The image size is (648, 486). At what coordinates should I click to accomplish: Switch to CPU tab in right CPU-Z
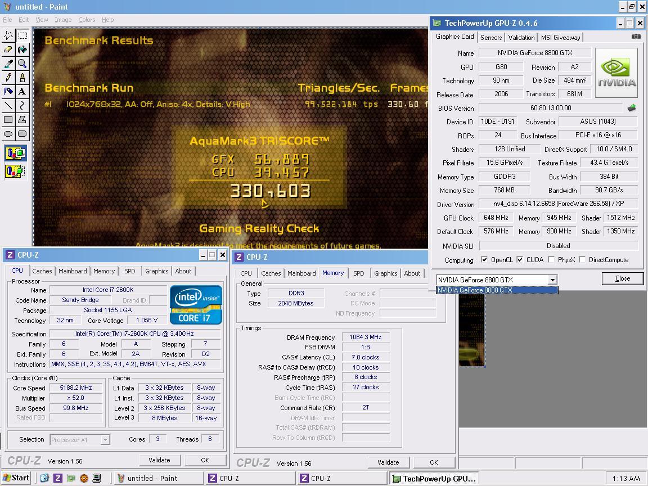pyautogui.click(x=246, y=273)
